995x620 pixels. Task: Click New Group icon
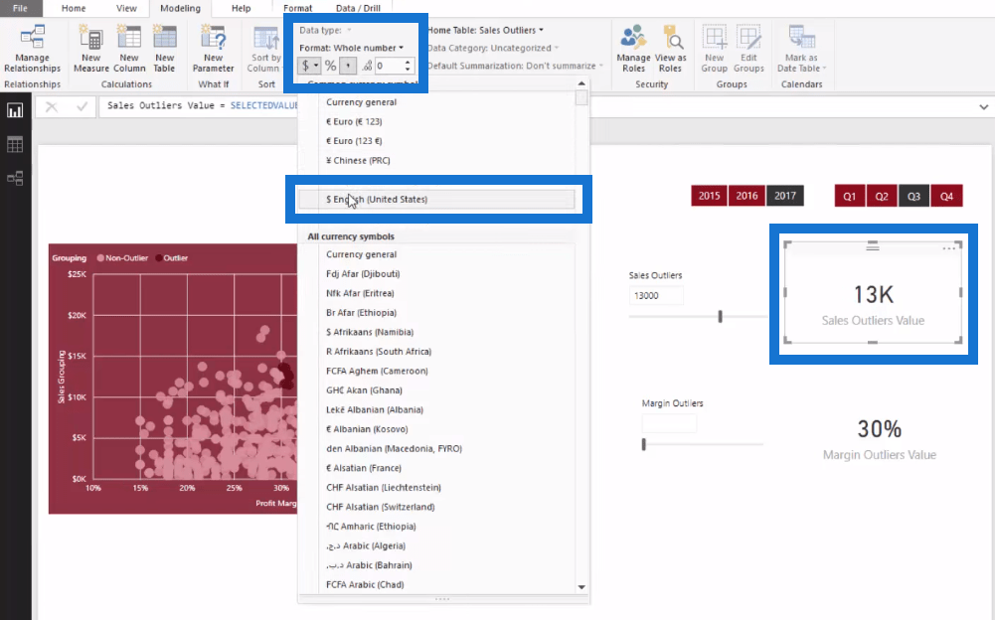point(714,49)
